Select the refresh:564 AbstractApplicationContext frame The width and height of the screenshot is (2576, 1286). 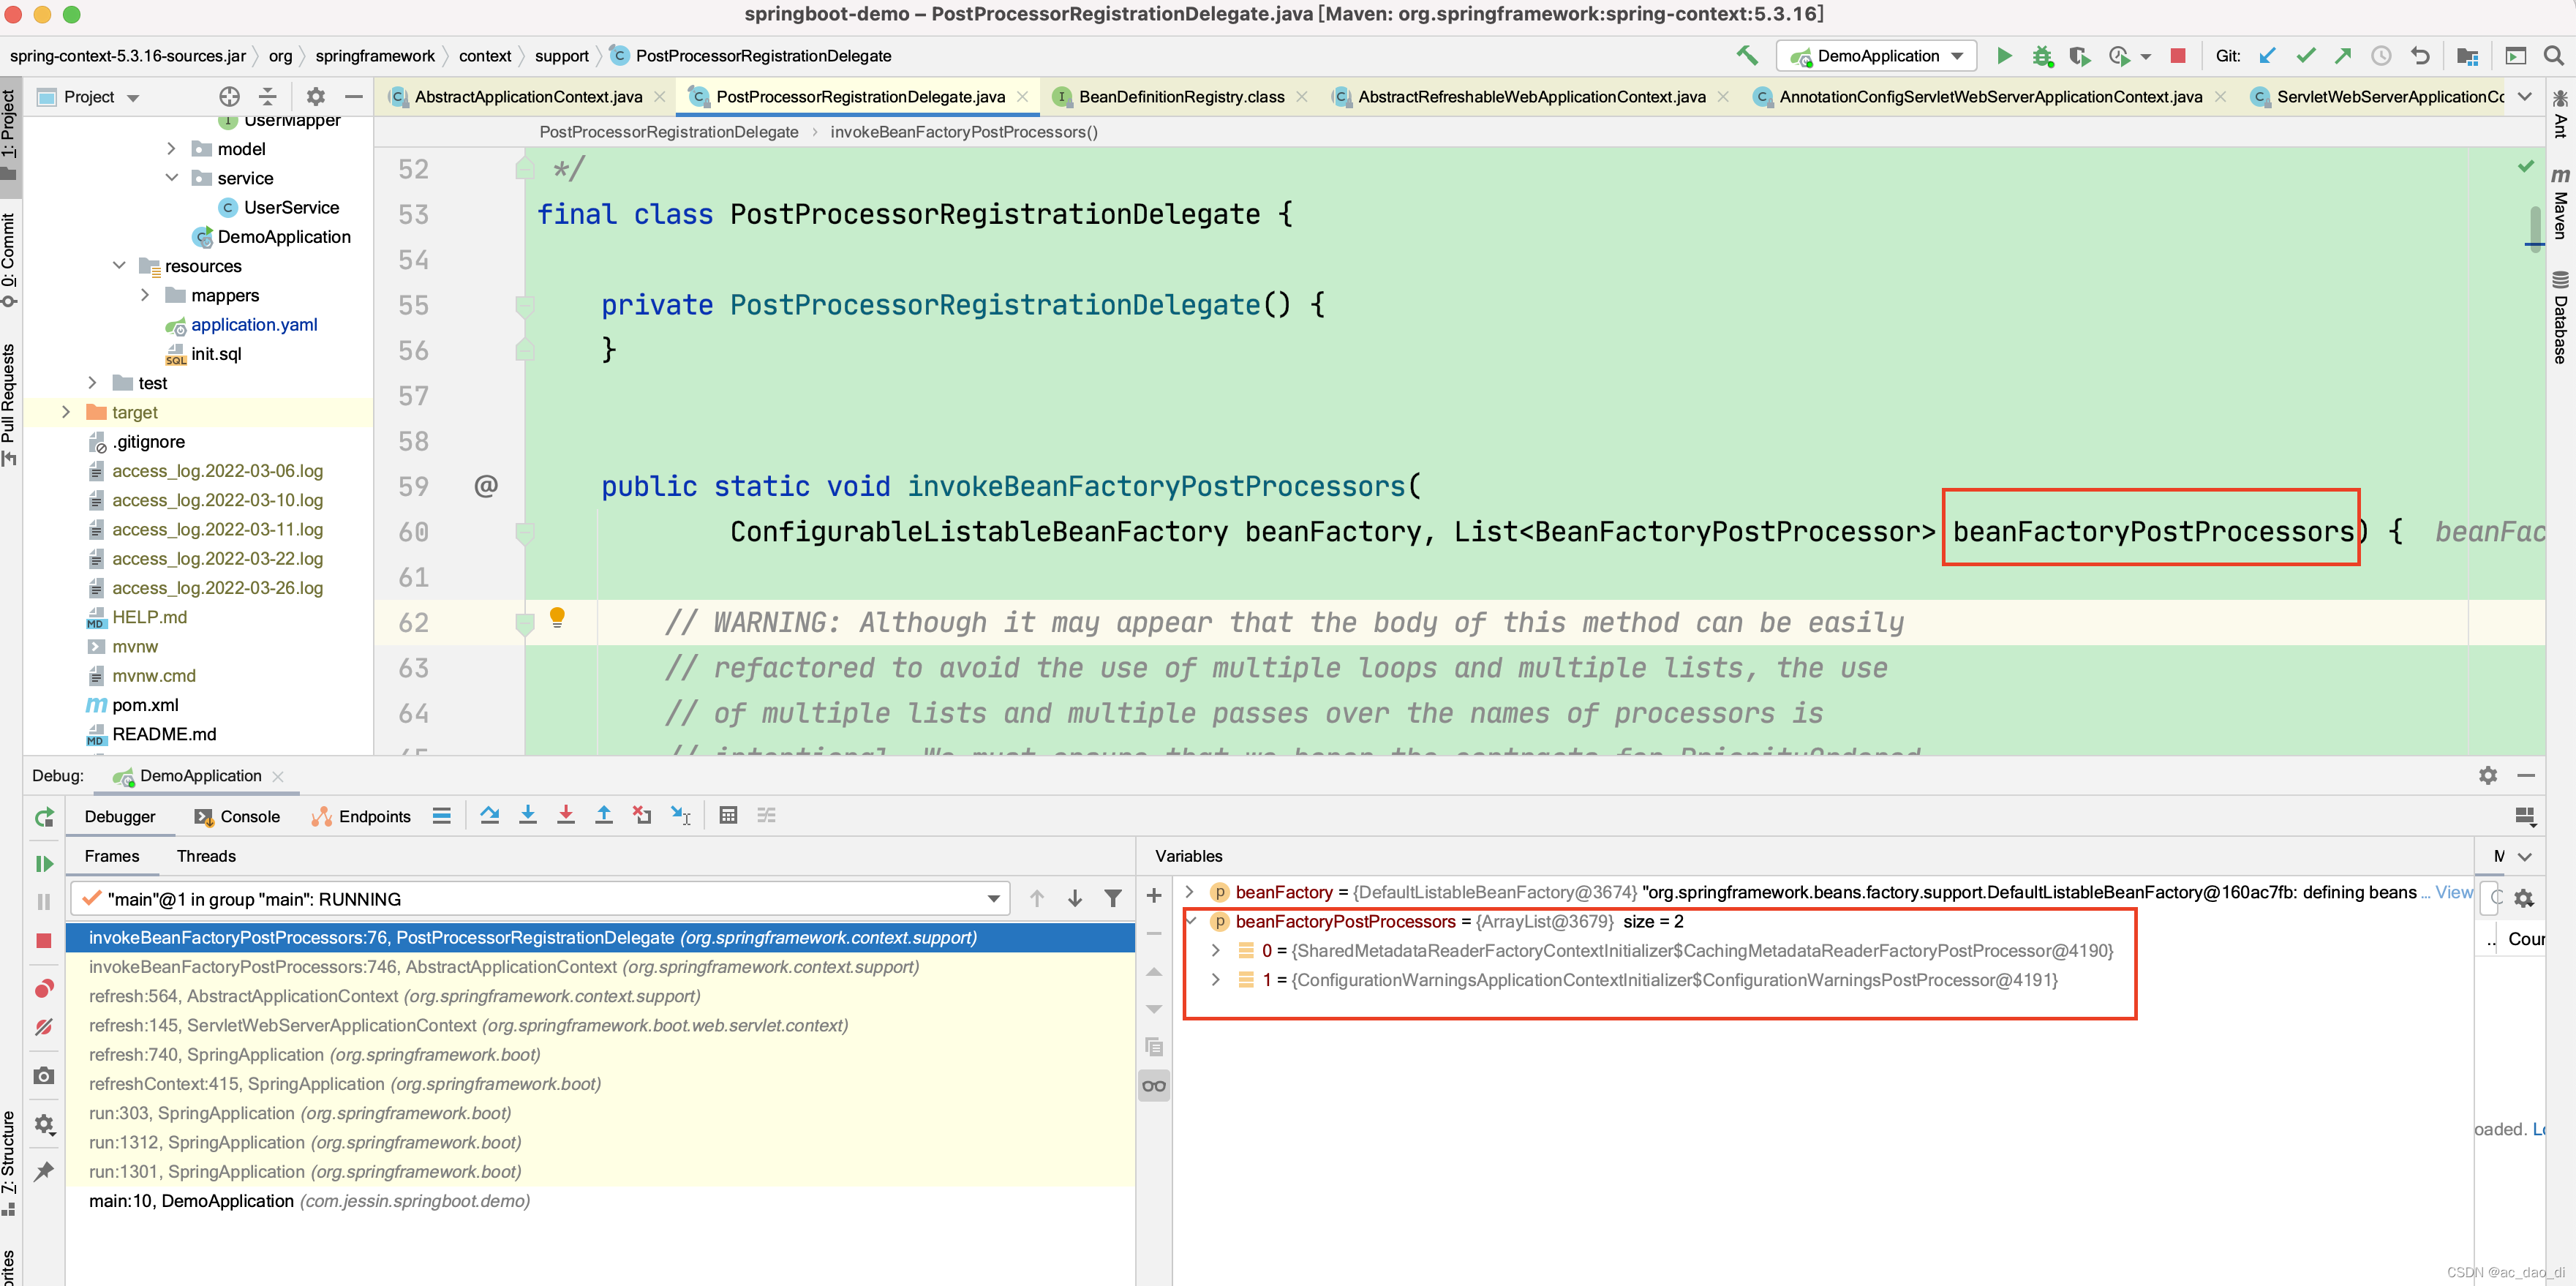pos(600,996)
